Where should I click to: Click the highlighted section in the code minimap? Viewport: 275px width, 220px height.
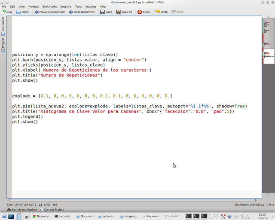(x=269, y=56)
